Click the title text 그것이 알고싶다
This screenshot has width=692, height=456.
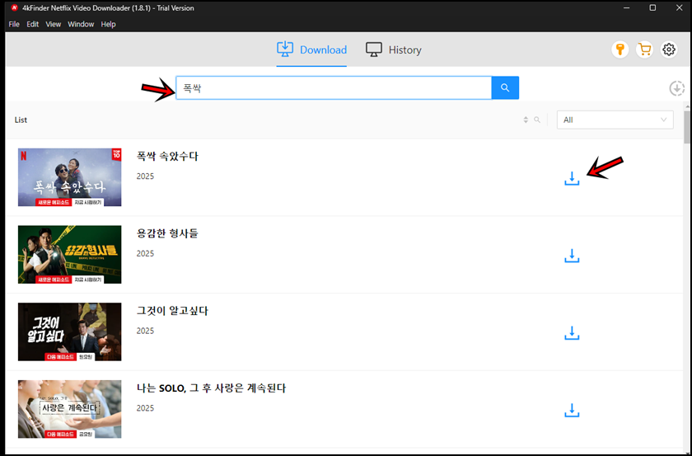(172, 311)
